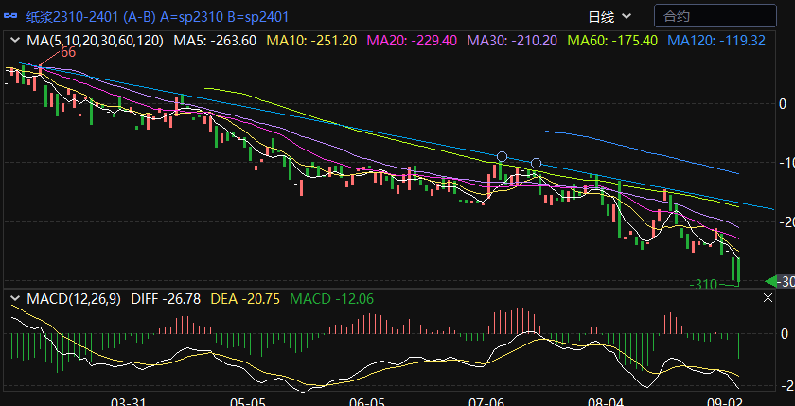
Task: Click the MACD(12,26,9) indicator label
Action: coord(74,299)
